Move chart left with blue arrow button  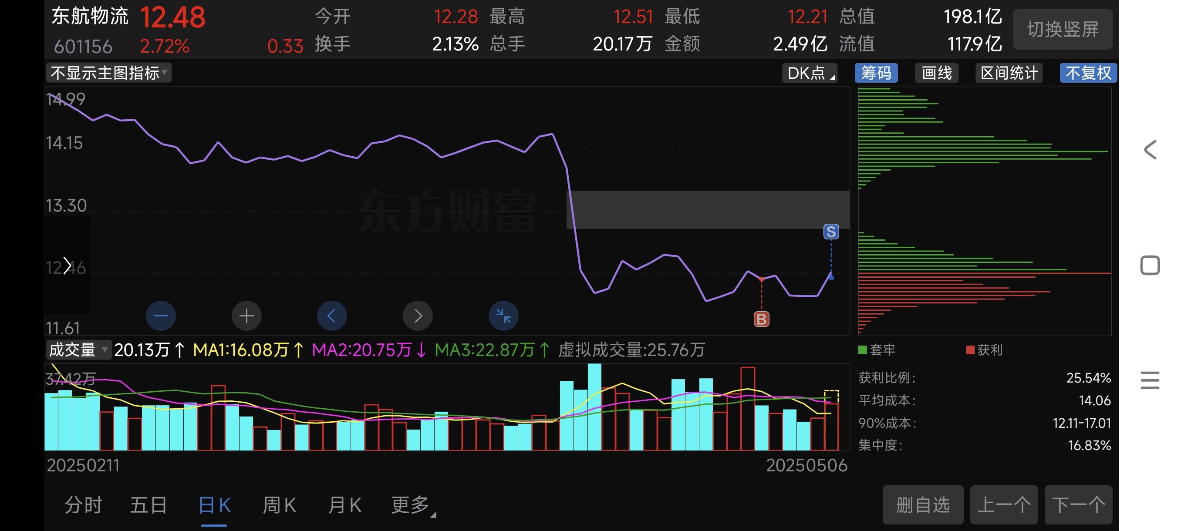[332, 316]
